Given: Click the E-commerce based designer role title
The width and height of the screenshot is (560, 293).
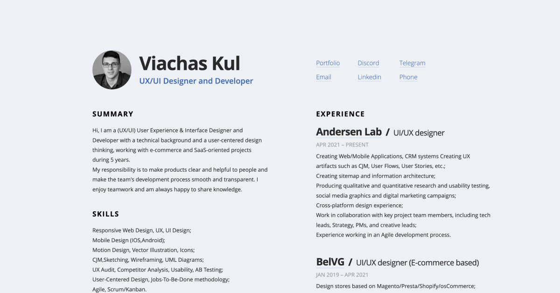Looking at the screenshot, I should 417,263.
